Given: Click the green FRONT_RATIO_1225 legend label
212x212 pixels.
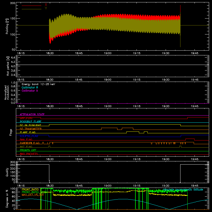Looking at the screenshot, I should pos(34,192).
